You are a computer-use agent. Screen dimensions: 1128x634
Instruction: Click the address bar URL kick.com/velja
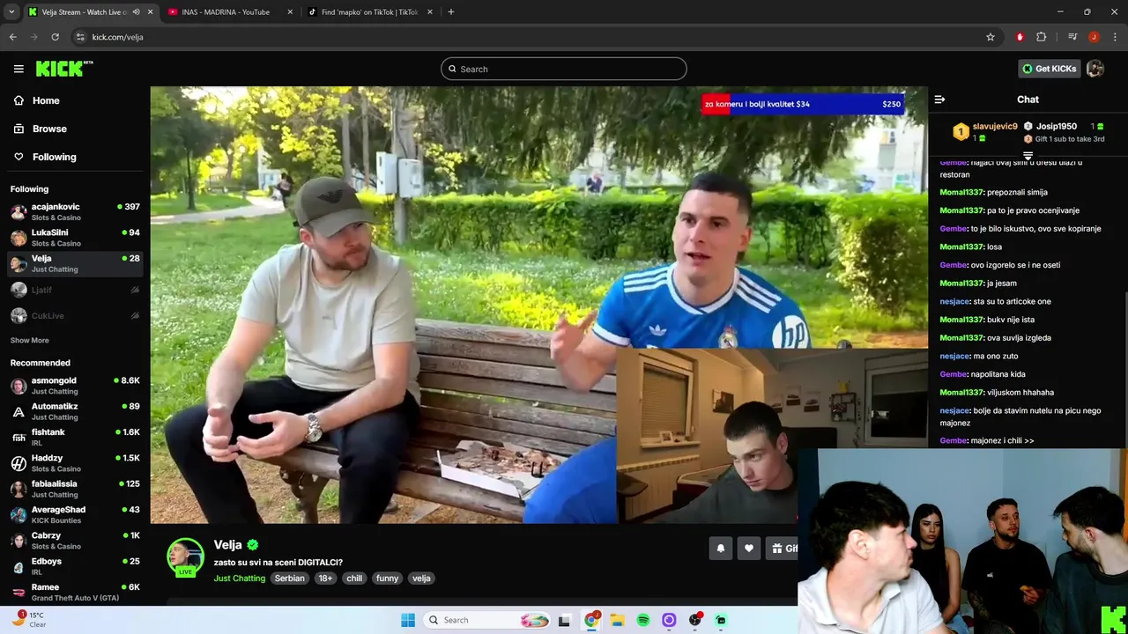tap(117, 37)
